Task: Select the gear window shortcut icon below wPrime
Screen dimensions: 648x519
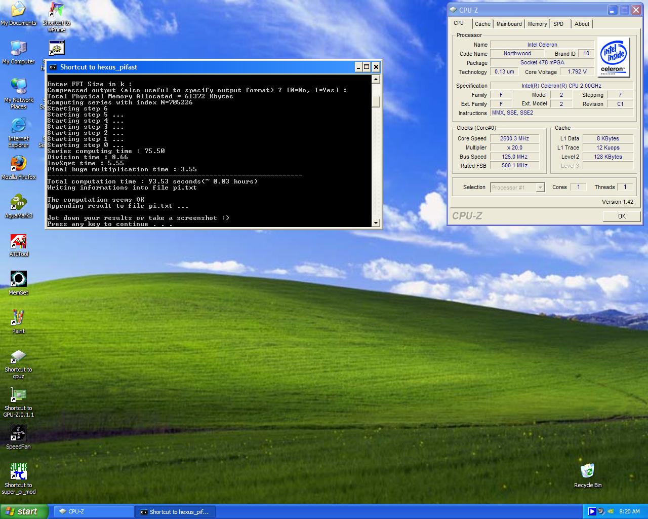Action: pos(56,48)
